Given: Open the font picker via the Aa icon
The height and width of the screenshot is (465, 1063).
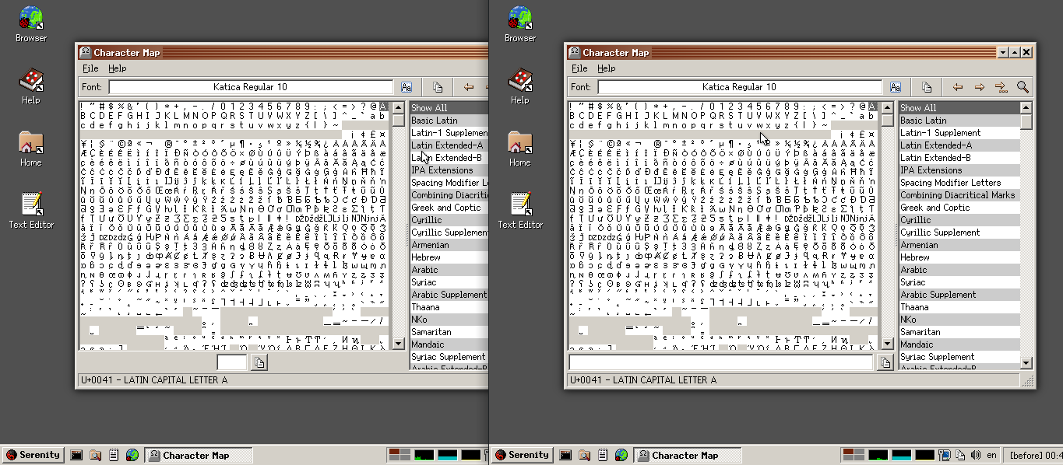Looking at the screenshot, I should pos(895,87).
